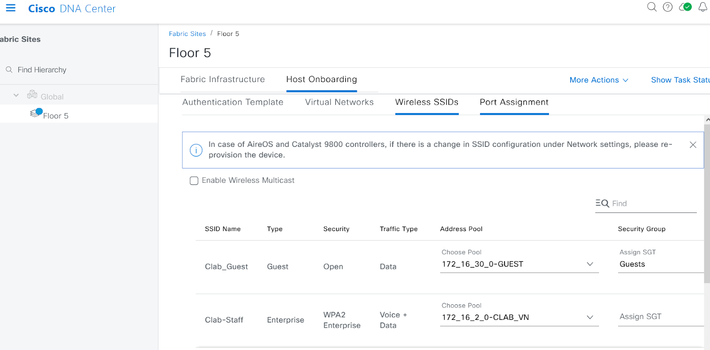Viewport: 710px width, 350px height.
Task: Click the Guests SGT field for Clab_Guest
Action: click(x=661, y=264)
